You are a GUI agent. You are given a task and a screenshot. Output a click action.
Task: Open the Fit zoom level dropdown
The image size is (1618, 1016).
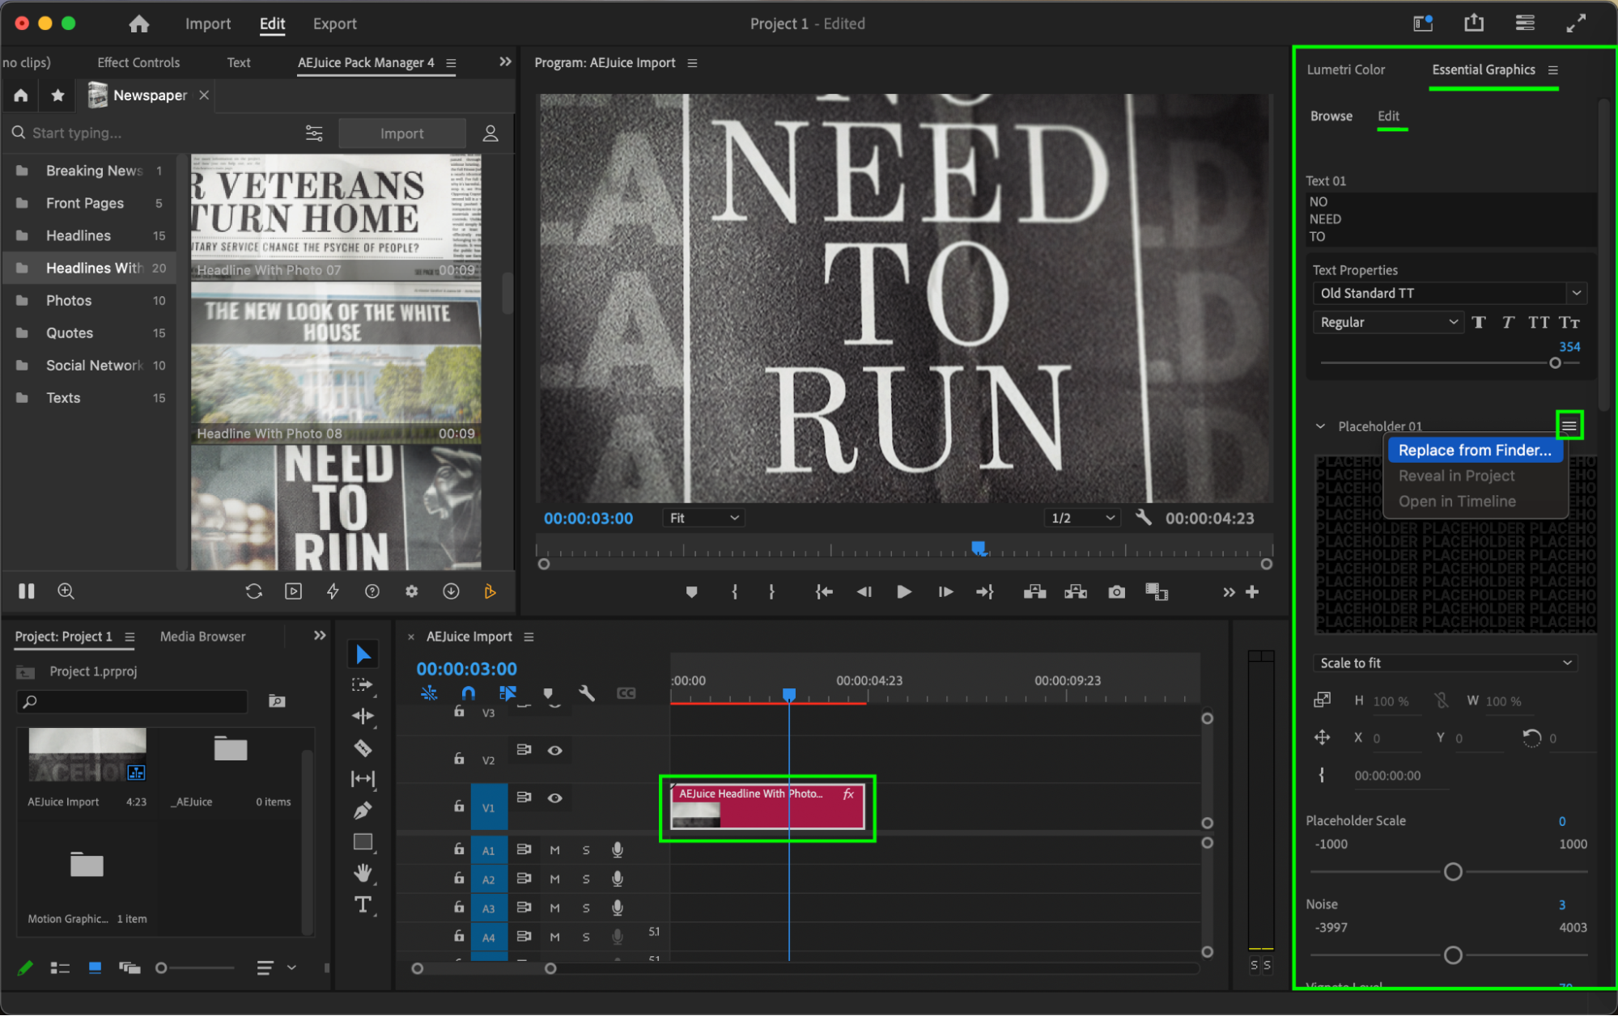pos(703,518)
